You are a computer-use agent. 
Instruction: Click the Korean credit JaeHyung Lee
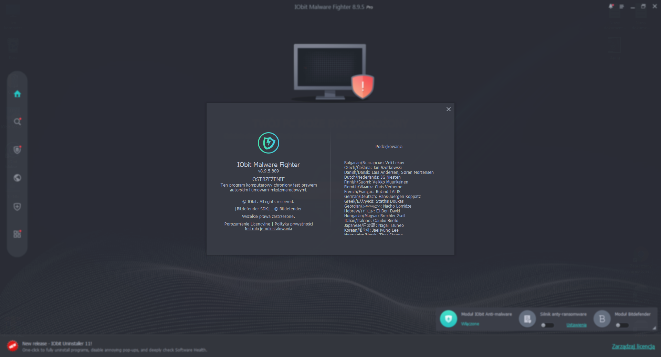[x=371, y=230]
